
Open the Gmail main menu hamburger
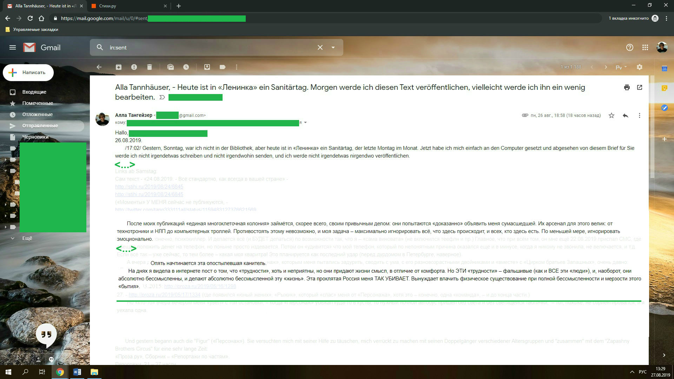pos(13,47)
